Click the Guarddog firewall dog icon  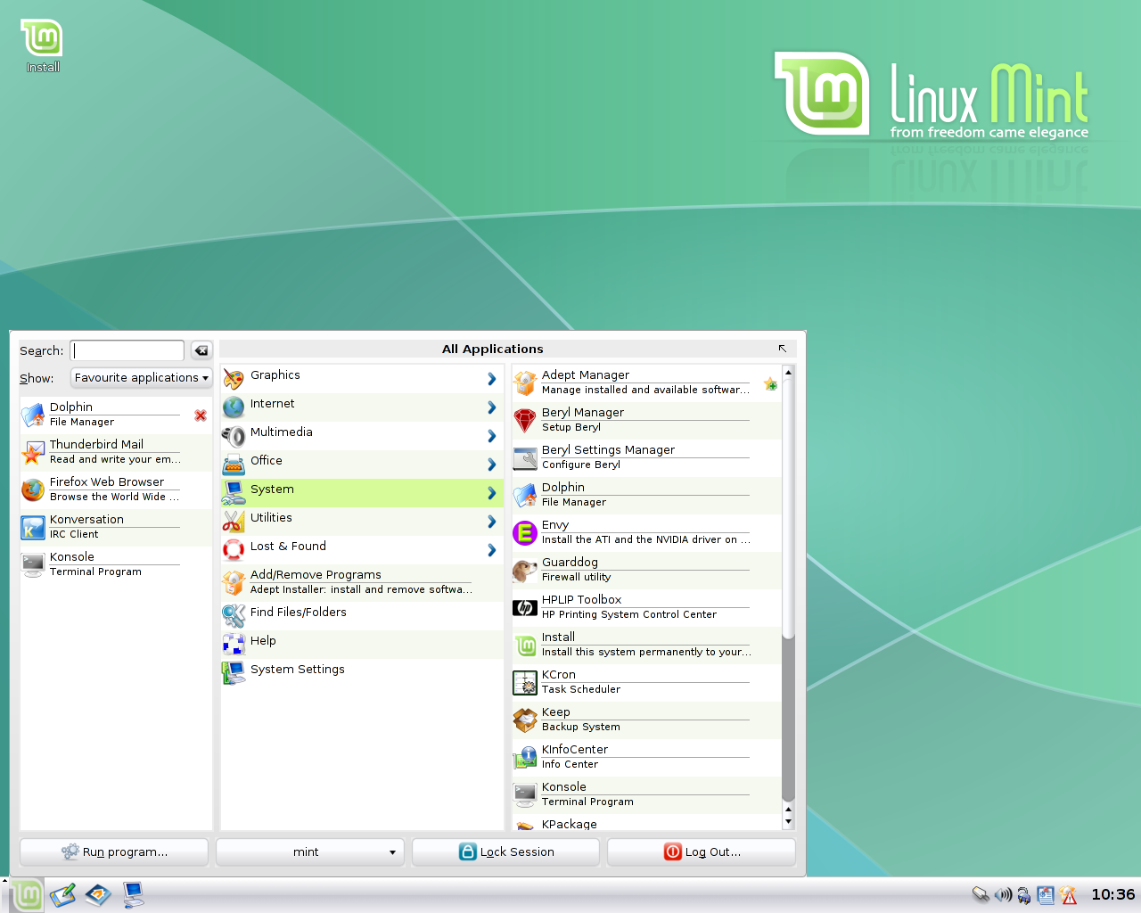(x=525, y=570)
